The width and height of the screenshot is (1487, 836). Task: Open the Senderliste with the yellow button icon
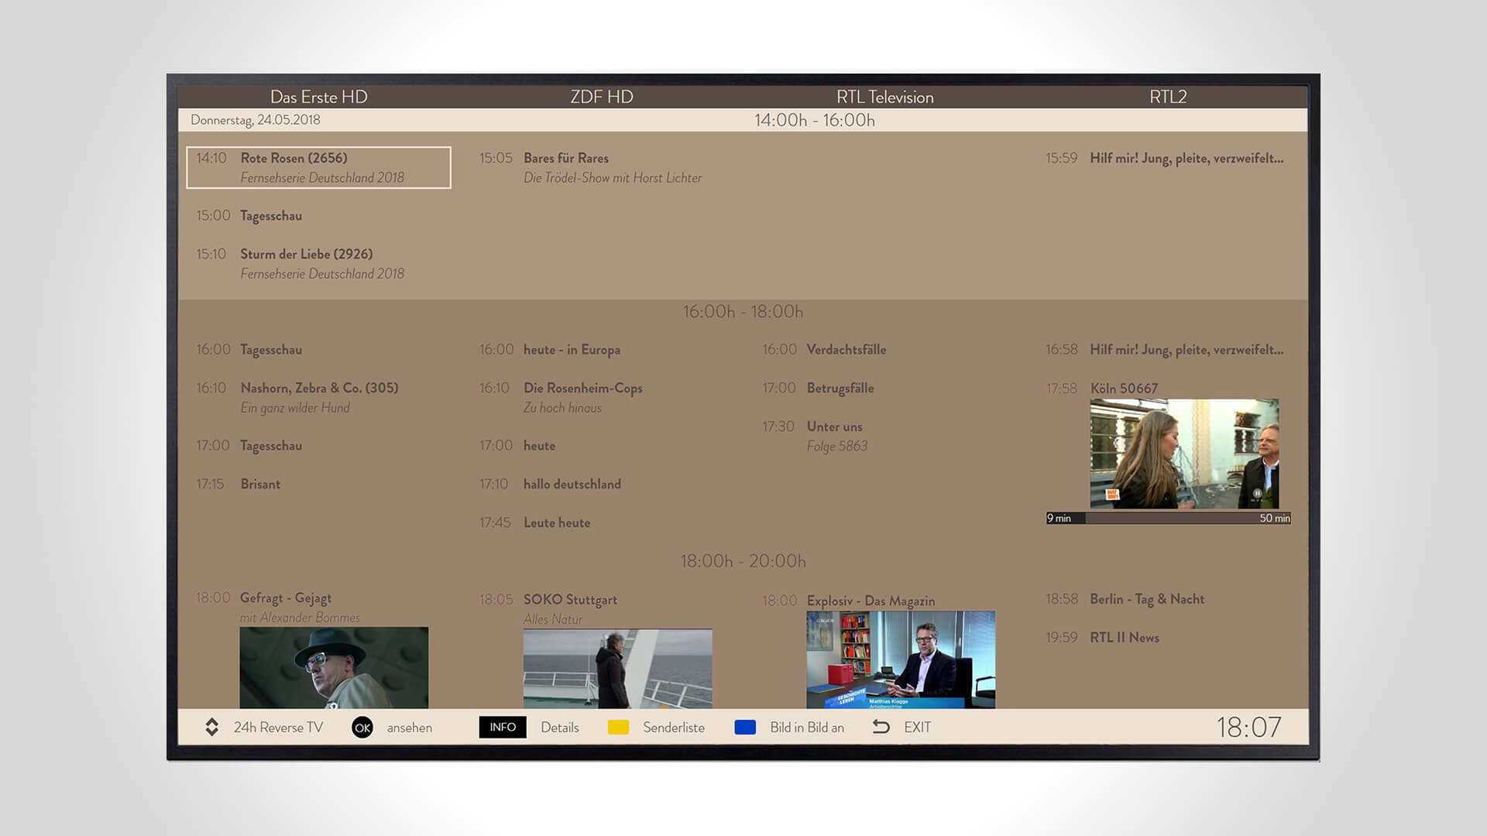(619, 728)
